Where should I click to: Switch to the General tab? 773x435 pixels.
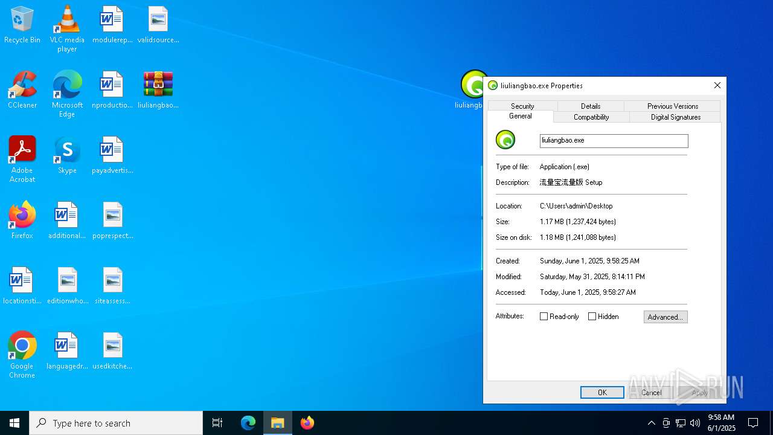point(521,116)
